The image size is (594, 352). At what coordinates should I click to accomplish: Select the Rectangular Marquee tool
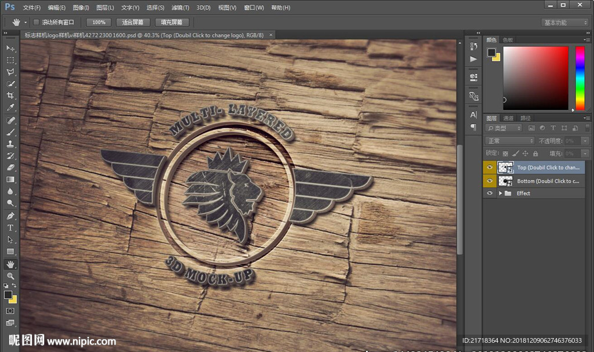tap(10, 60)
